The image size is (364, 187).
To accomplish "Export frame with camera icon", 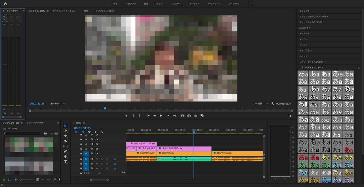I will (196, 116).
